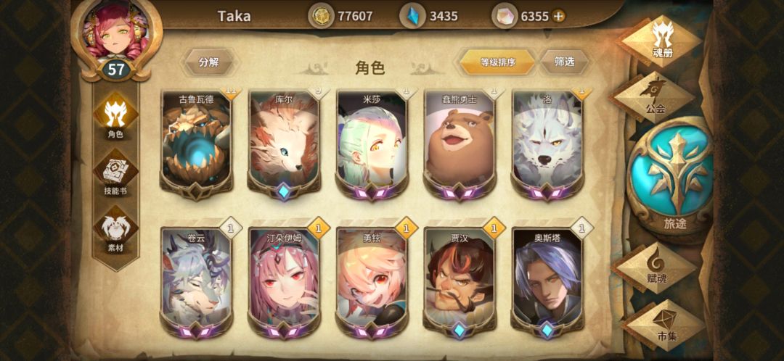Open the 魂册 menu icon
784x361 pixels.
click(x=662, y=40)
